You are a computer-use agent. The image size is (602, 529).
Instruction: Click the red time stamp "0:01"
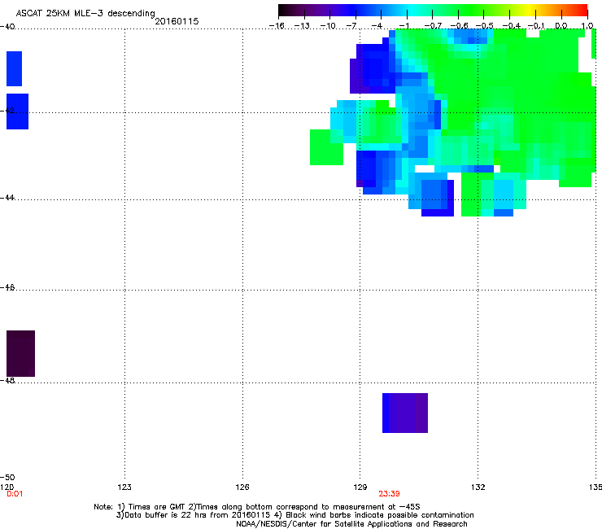click(x=15, y=494)
